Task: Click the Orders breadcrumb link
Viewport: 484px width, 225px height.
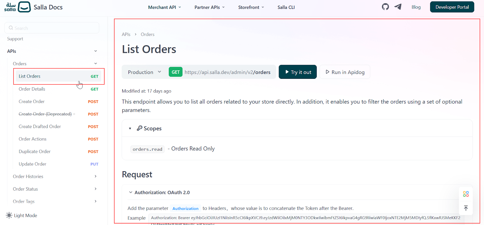Action: [x=148, y=34]
